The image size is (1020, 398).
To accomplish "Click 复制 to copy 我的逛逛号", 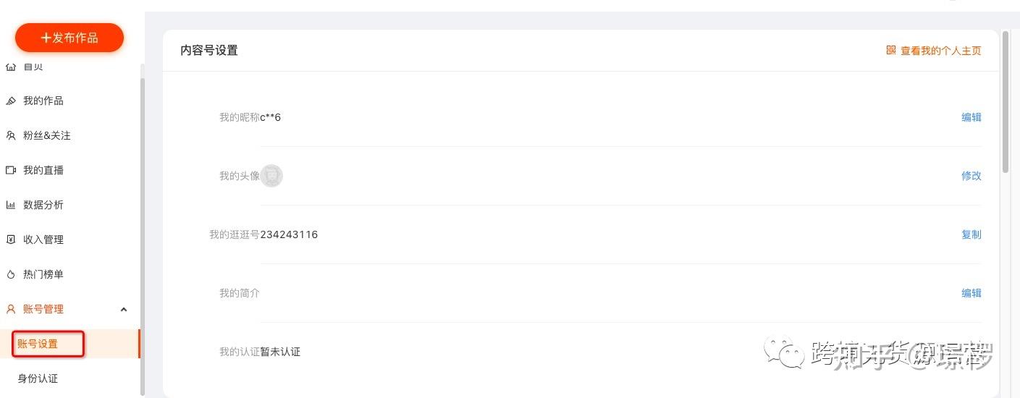I will click(971, 234).
